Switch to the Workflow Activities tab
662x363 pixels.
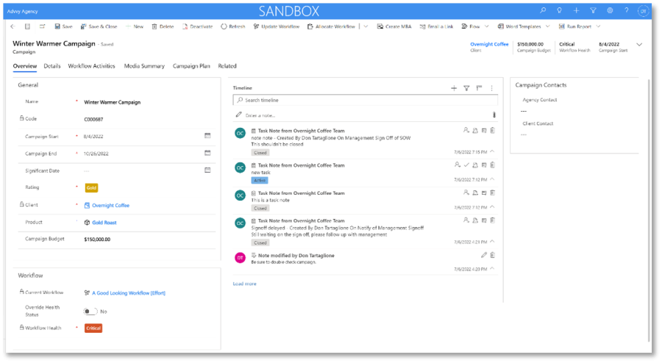coord(91,66)
